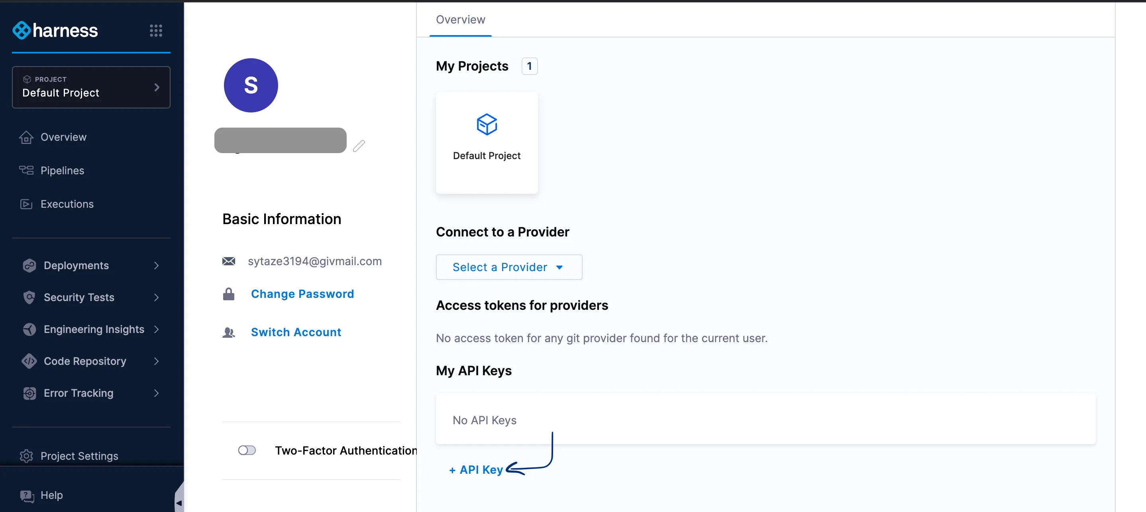Click the Security Tests shield icon

pos(29,297)
